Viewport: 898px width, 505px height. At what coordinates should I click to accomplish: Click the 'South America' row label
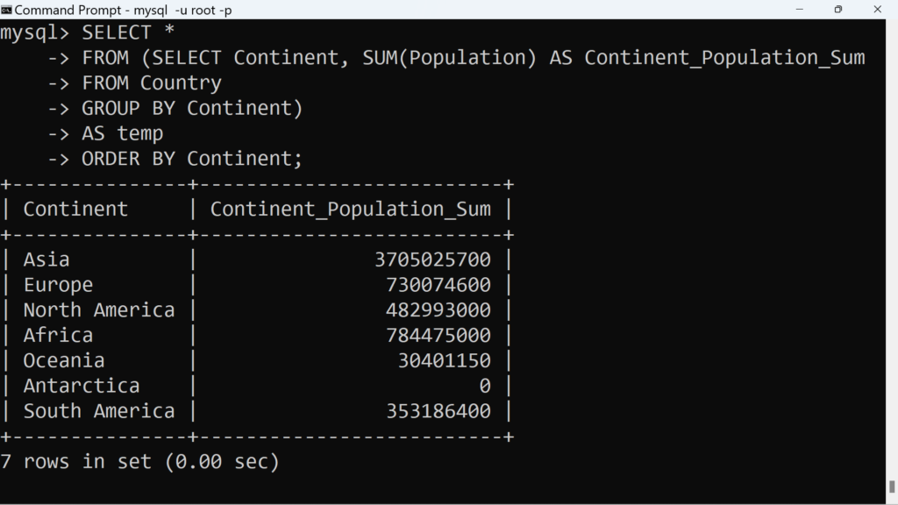pyautogui.click(x=99, y=411)
